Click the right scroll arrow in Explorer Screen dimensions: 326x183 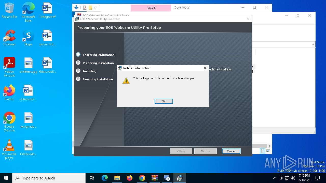point(270,146)
